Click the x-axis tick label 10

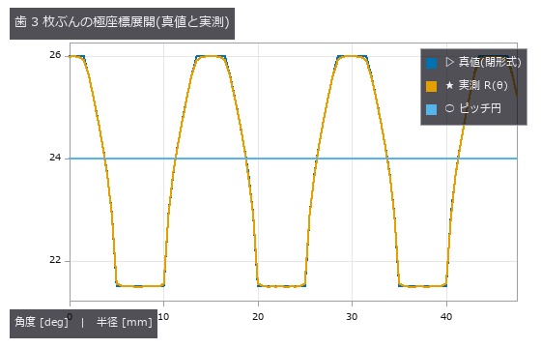pos(163,317)
